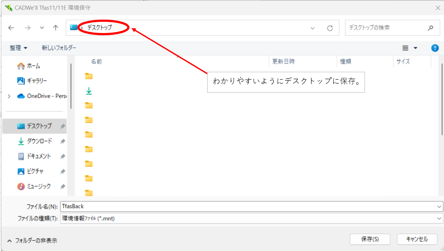
Task: Refresh the デスクトップ folder view
Action: (x=330, y=28)
